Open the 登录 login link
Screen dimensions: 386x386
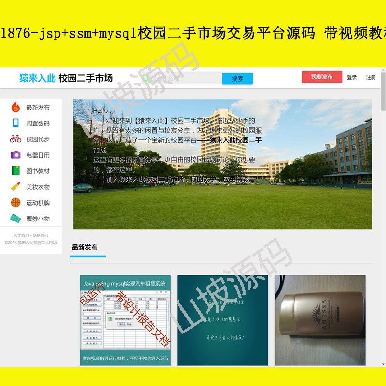[351, 77]
